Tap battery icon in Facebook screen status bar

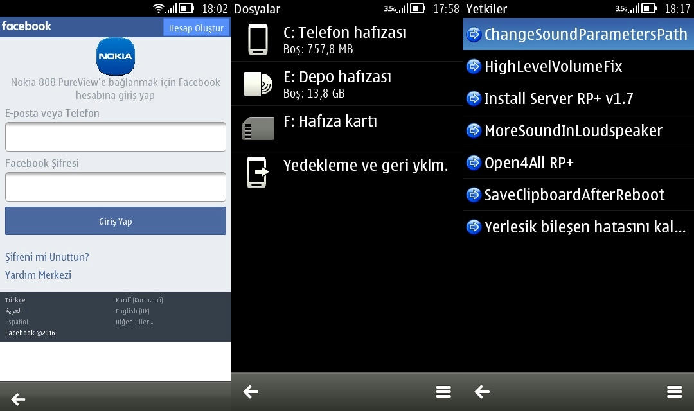pyautogui.click(x=186, y=8)
